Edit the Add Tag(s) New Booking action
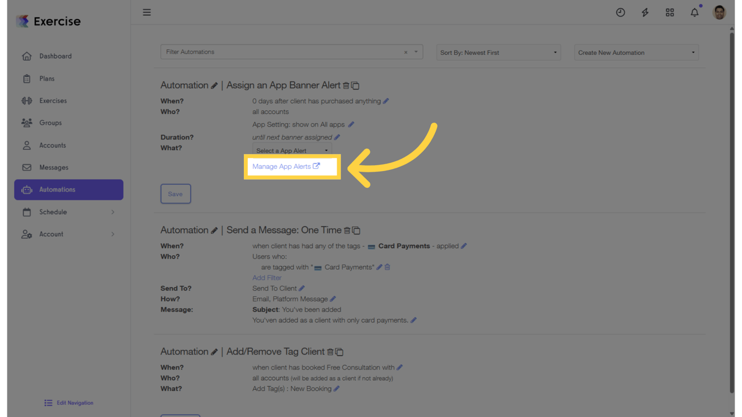The height and width of the screenshot is (417, 742). 336,389
